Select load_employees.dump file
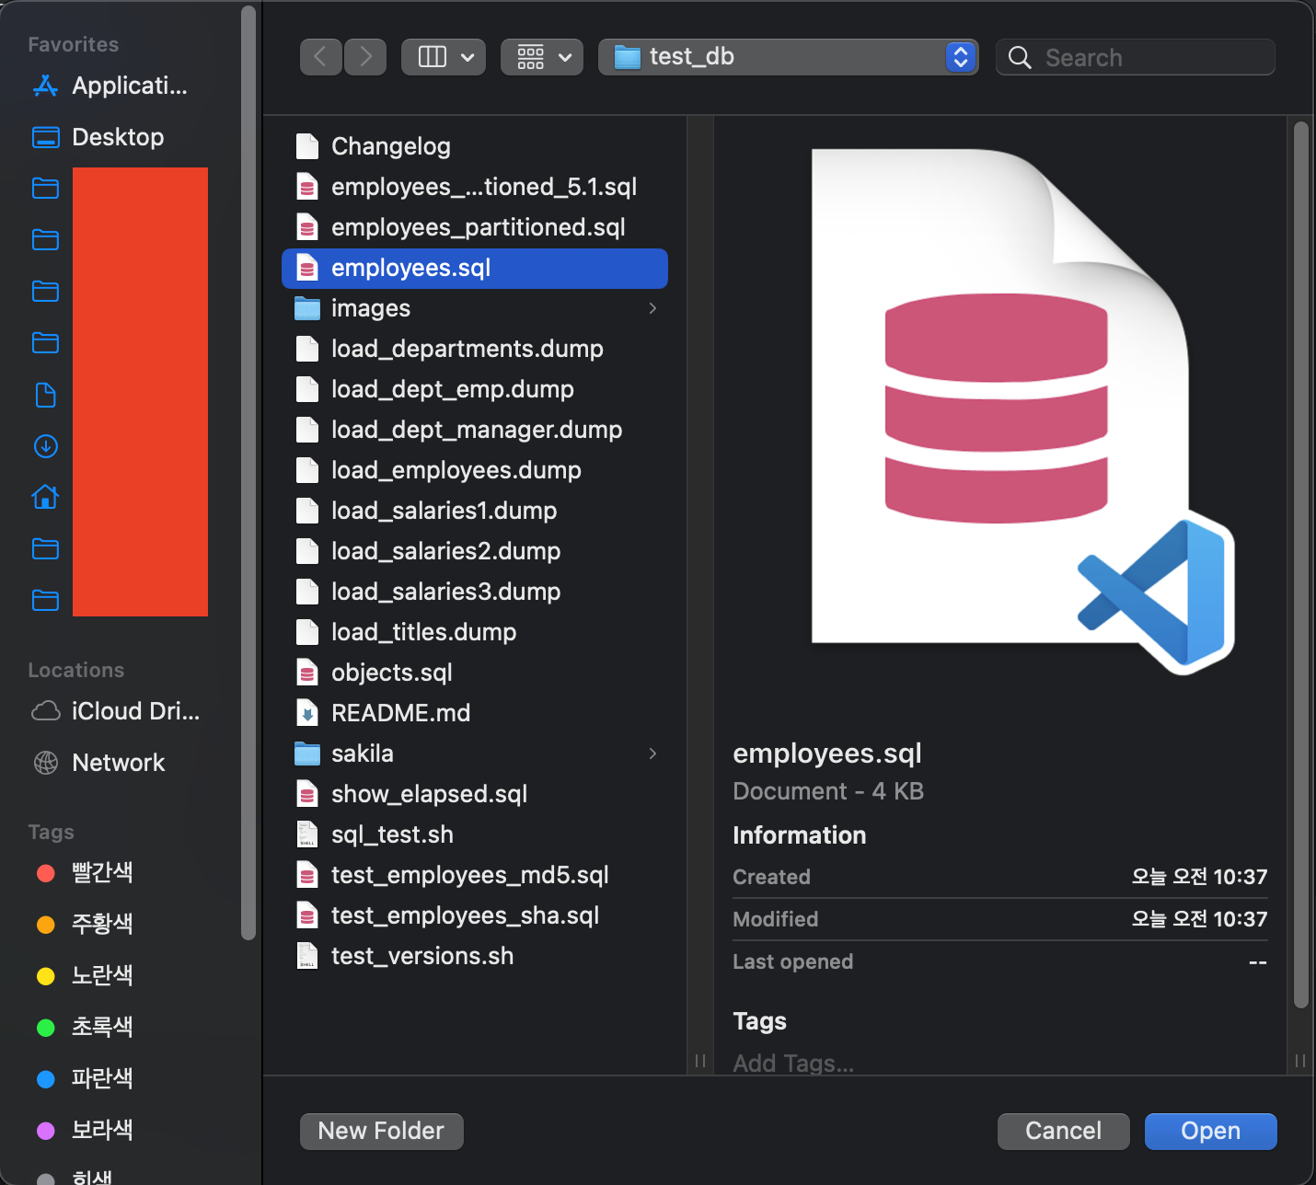The image size is (1316, 1185). pos(475,470)
